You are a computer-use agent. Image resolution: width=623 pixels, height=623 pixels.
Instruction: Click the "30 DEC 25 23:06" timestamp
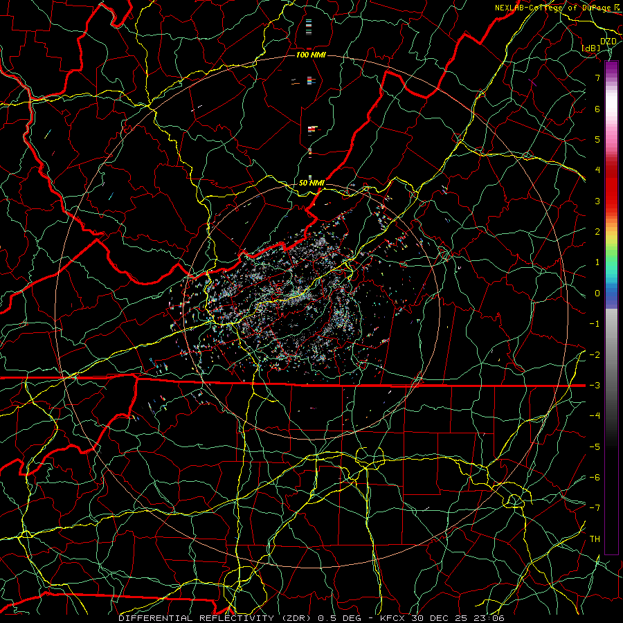click(x=458, y=618)
